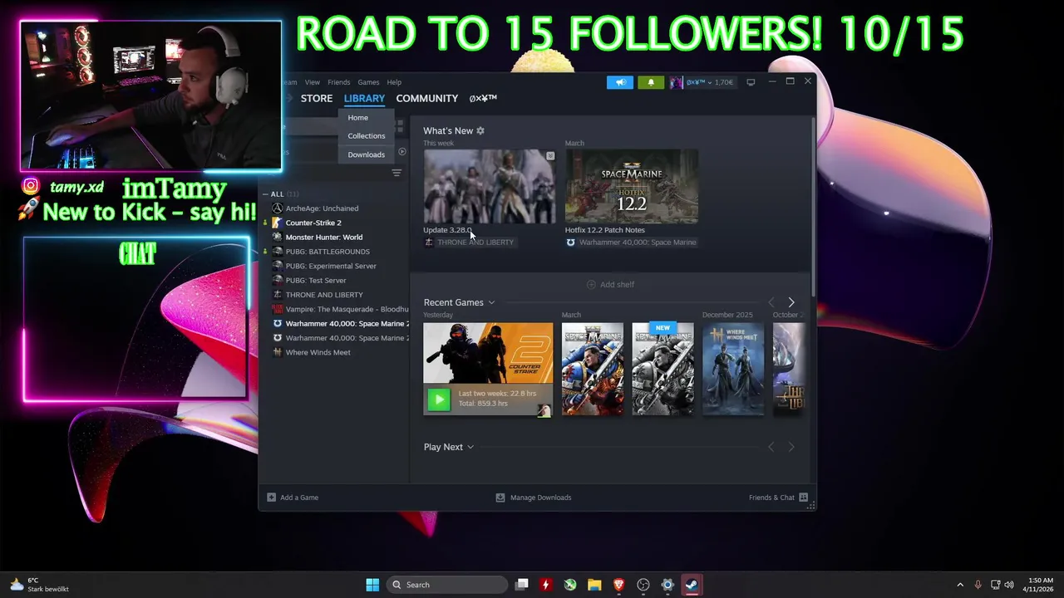Open Task View on taskbar
The width and height of the screenshot is (1064, 598).
(x=522, y=585)
